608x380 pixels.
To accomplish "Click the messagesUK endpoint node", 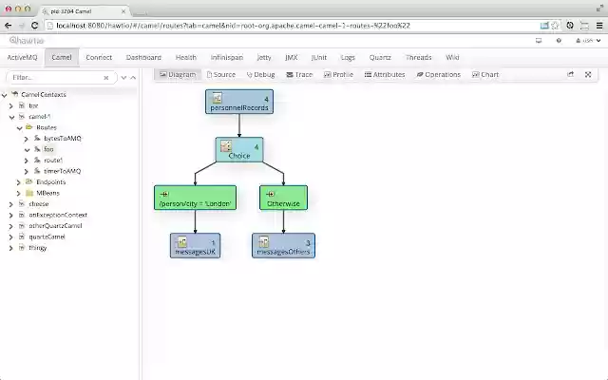I will point(195,245).
